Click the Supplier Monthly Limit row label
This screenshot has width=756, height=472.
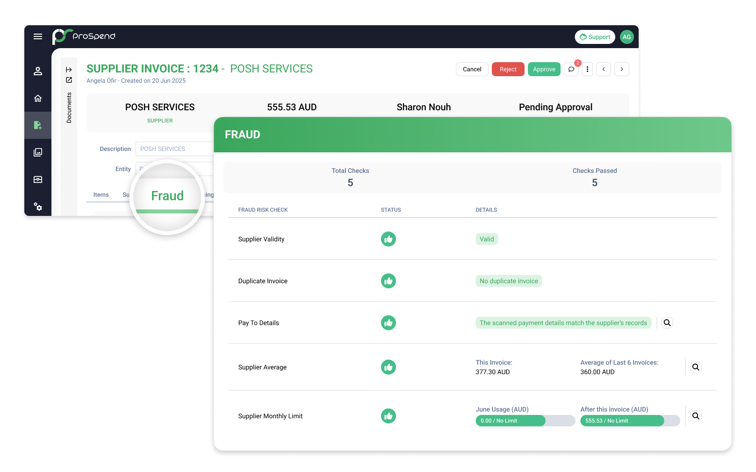270,416
